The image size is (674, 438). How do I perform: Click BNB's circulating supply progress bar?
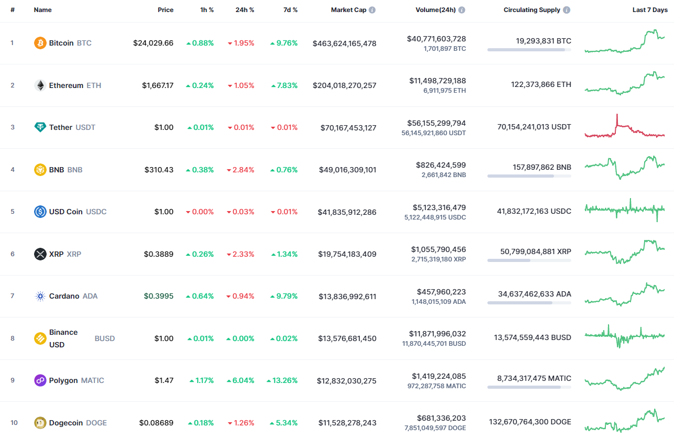529,177
